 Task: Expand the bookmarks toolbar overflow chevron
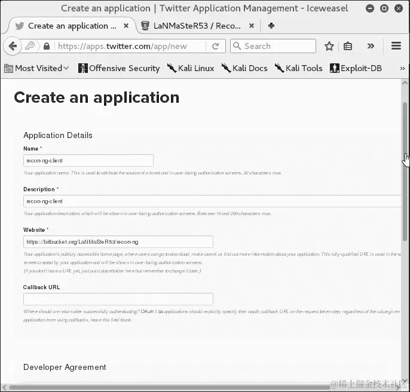(x=402, y=69)
